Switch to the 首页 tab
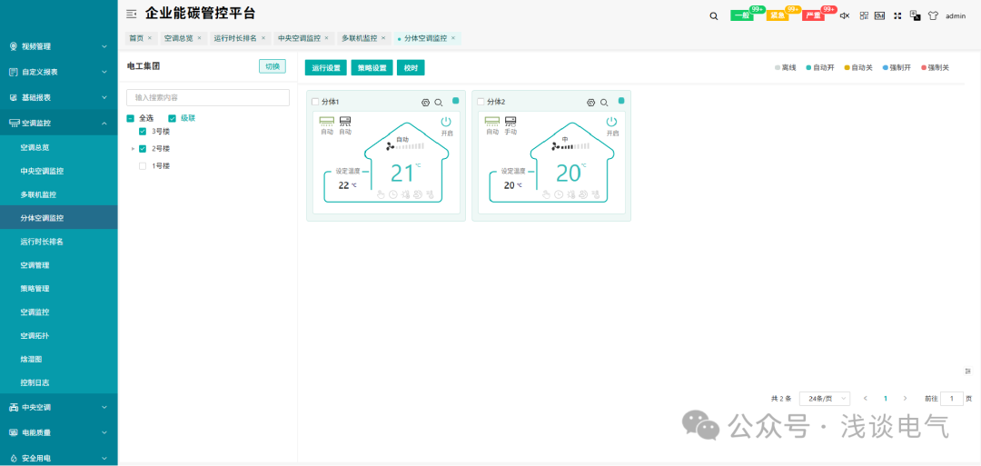981x466 pixels. (x=135, y=38)
